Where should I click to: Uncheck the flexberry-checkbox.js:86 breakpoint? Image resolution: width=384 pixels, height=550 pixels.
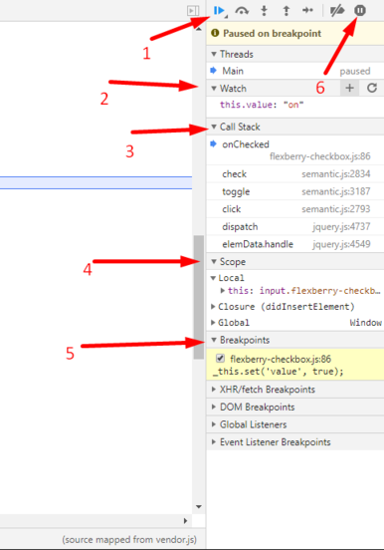tap(220, 358)
